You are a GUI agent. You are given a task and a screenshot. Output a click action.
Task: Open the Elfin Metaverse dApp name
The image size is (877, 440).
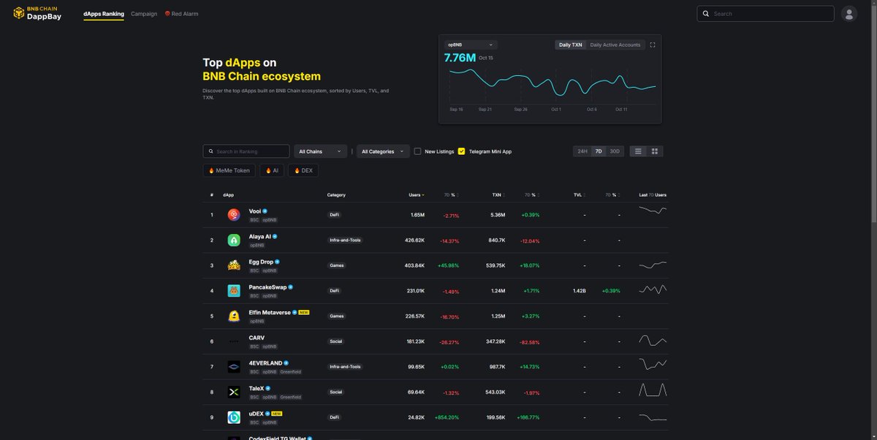tap(270, 312)
